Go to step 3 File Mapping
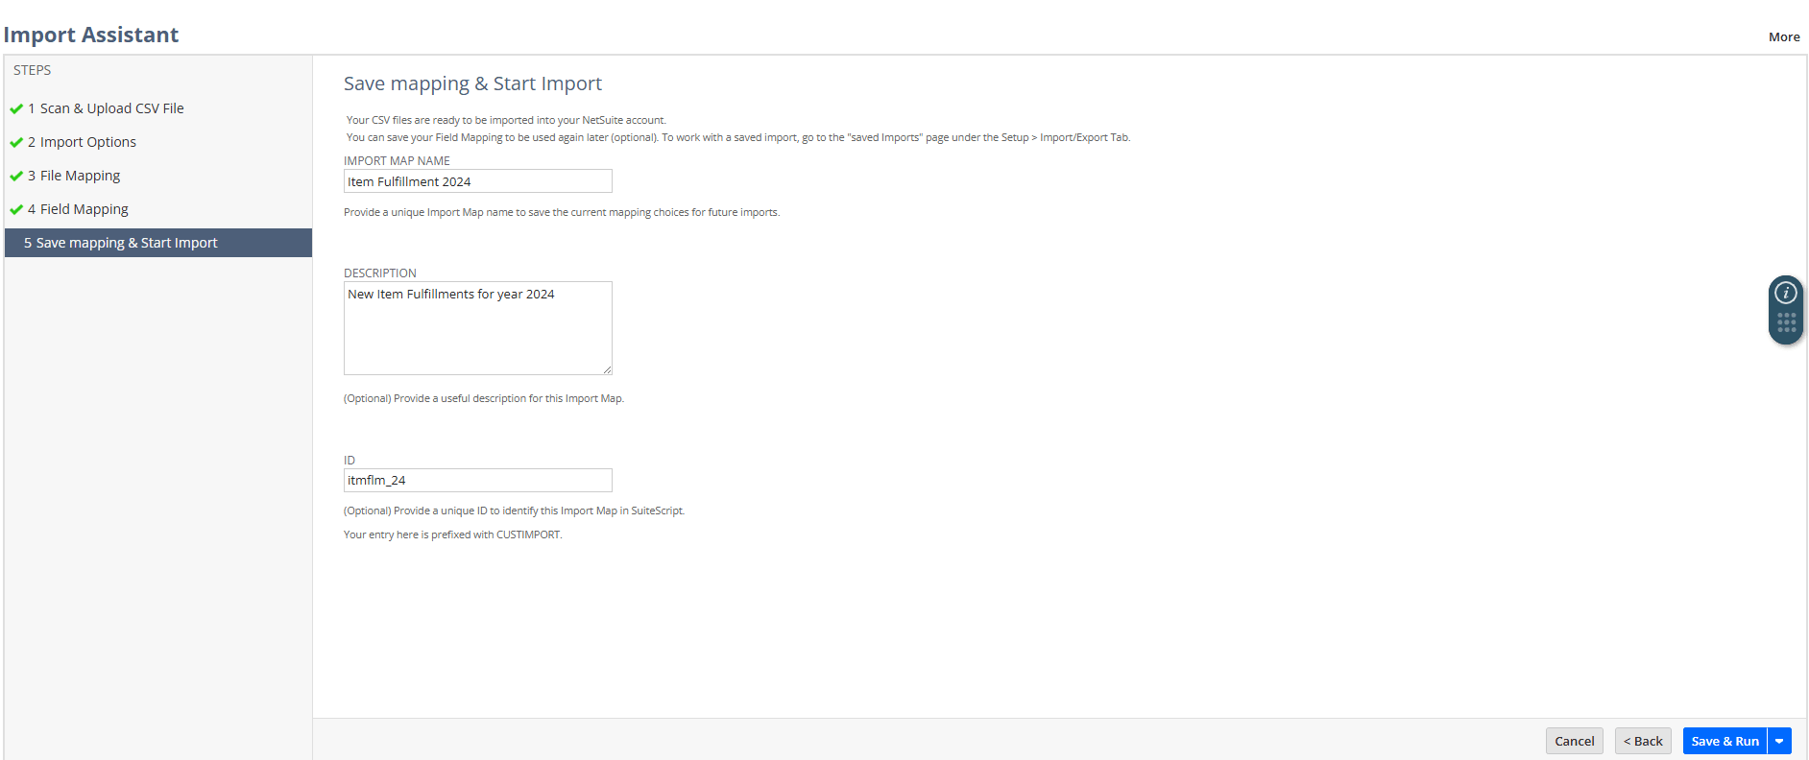Viewport: 1809px width, 760px height. (x=74, y=176)
